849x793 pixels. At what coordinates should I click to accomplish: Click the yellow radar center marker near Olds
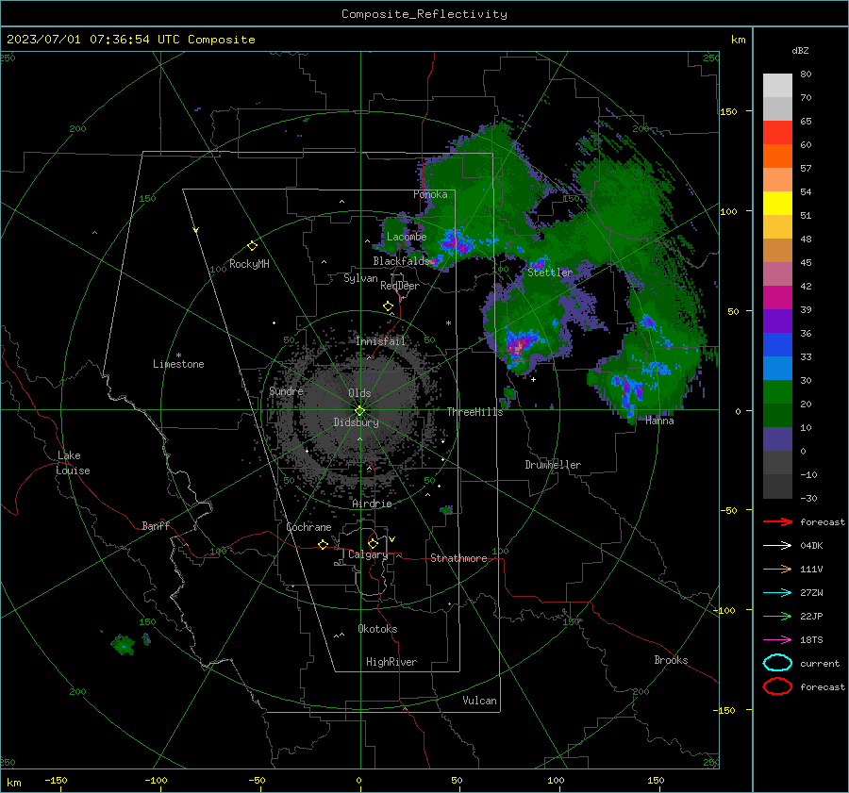[x=359, y=411]
